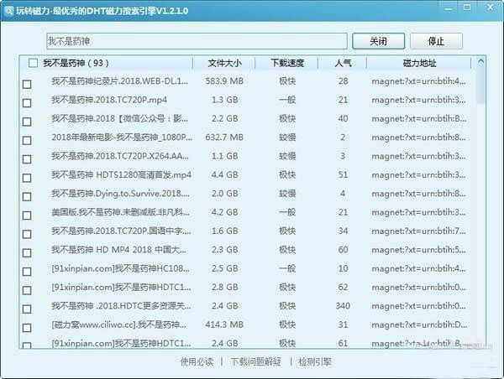Click the scrollbar up arrow
504x379 pixels.
[480, 61]
